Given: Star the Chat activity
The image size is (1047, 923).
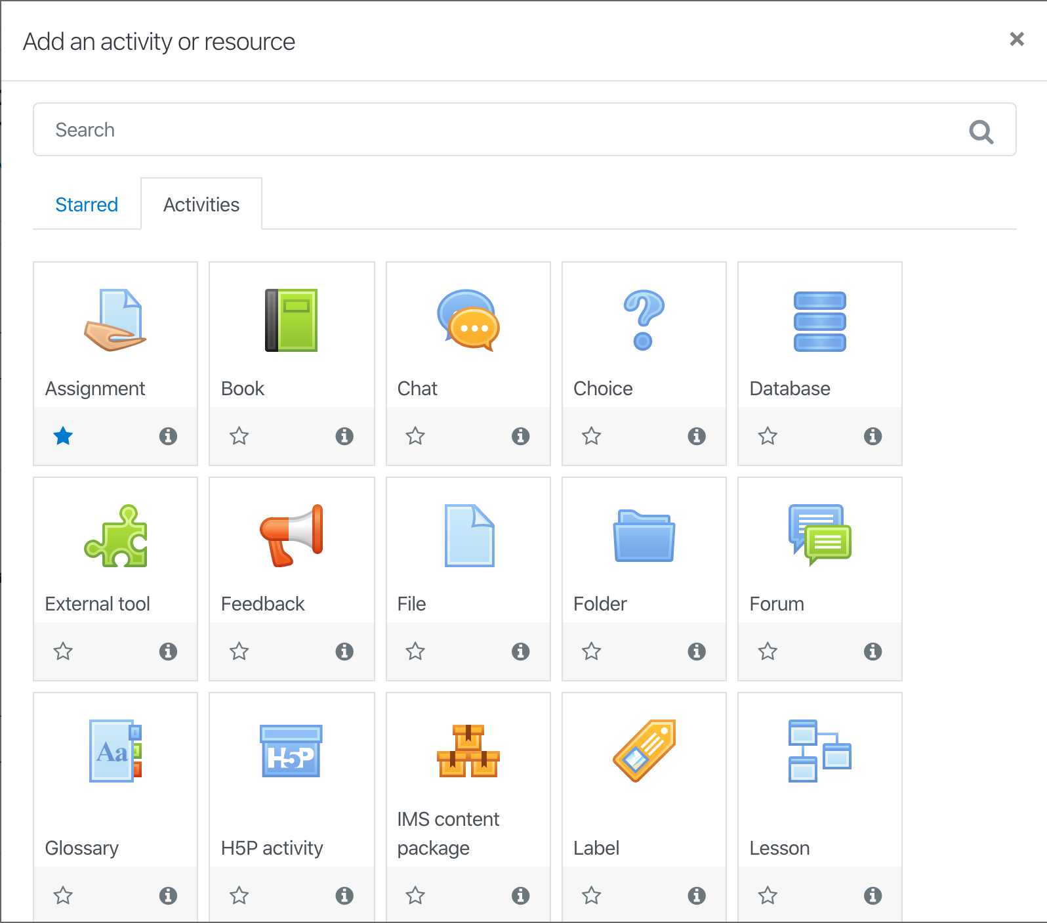Looking at the screenshot, I should tap(415, 436).
